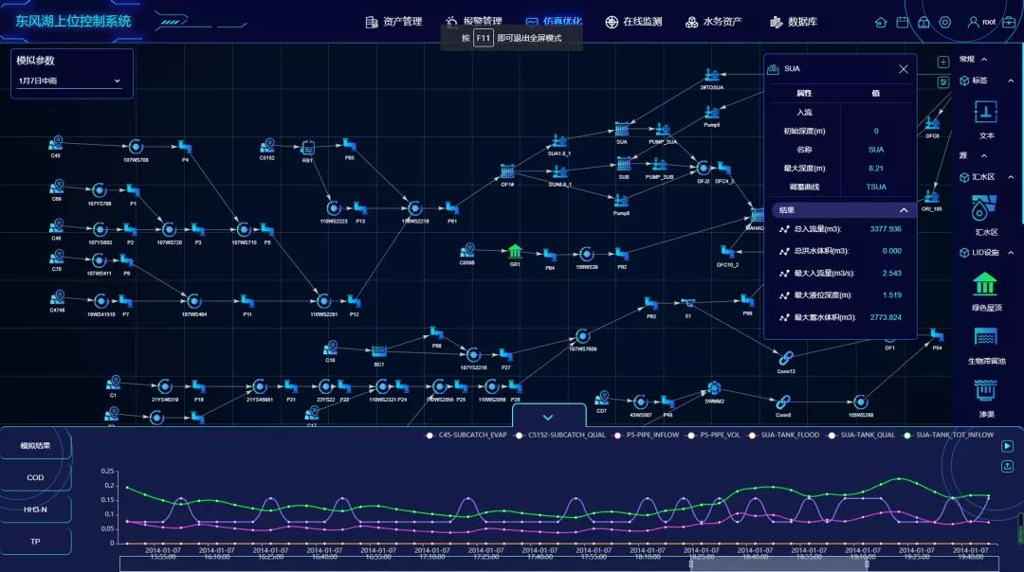Screen dimensions: 1024x572
Task: Select the SWMM2 node on the canvas
Action: (x=714, y=389)
